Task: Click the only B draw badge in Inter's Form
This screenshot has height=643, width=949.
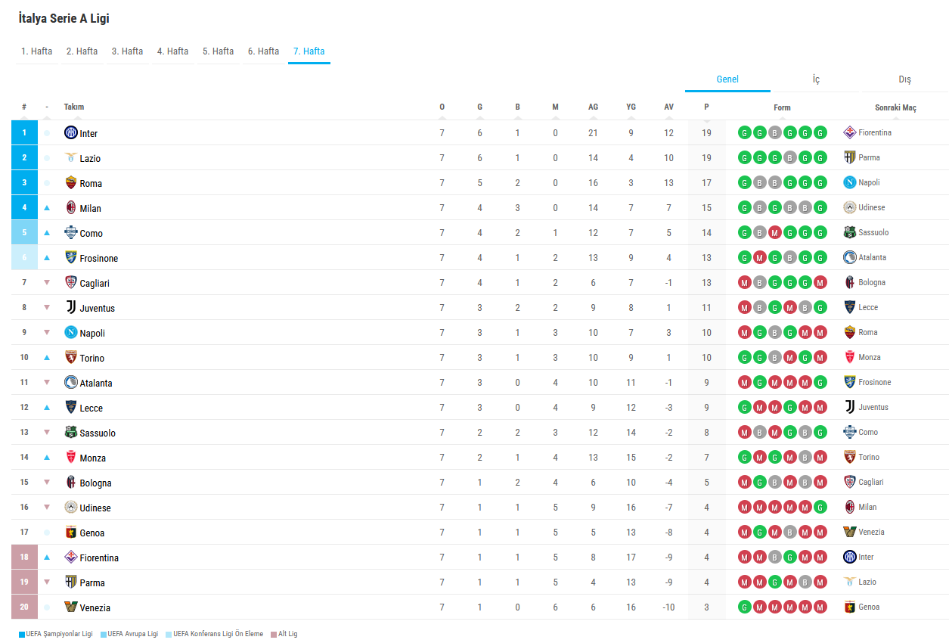Action: pyautogui.click(x=774, y=133)
